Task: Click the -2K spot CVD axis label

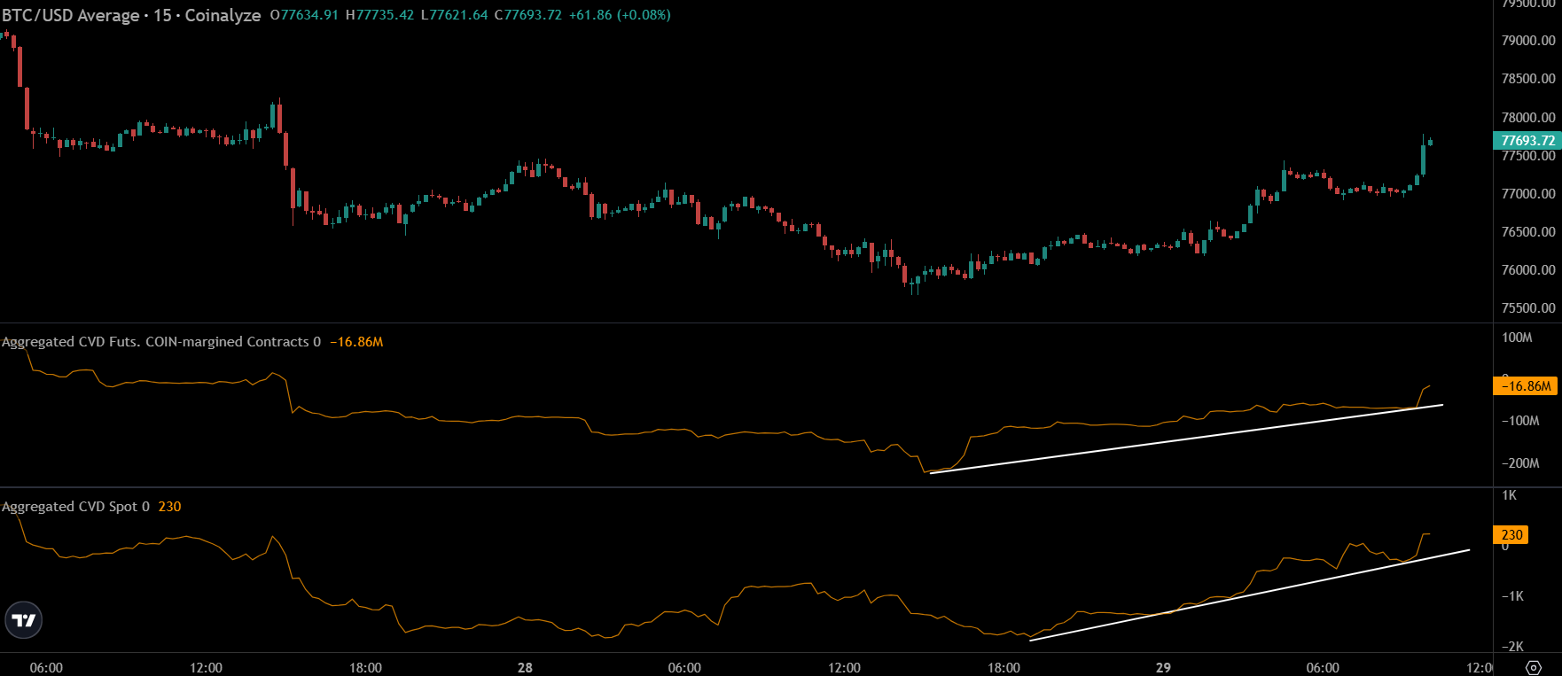Action: (1512, 647)
